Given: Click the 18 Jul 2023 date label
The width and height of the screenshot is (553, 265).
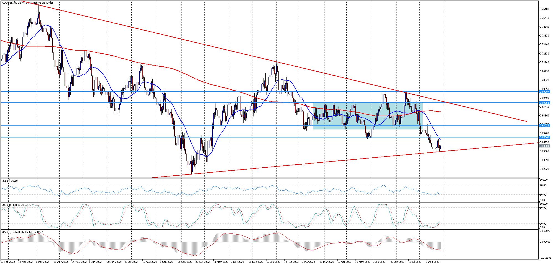Looking at the screenshot, I should pyautogui.click(x=415, y=262).
